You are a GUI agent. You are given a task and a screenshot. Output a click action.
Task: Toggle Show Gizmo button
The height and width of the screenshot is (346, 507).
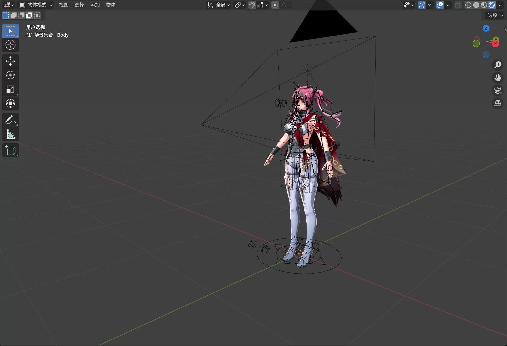pyautogui.click(x=421, y=5)
